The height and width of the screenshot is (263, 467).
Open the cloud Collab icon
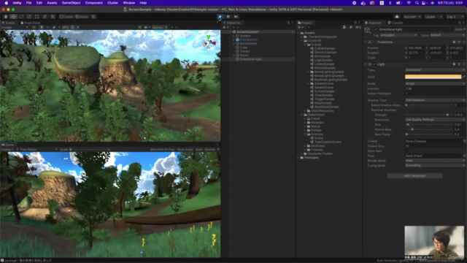point(397,17)
